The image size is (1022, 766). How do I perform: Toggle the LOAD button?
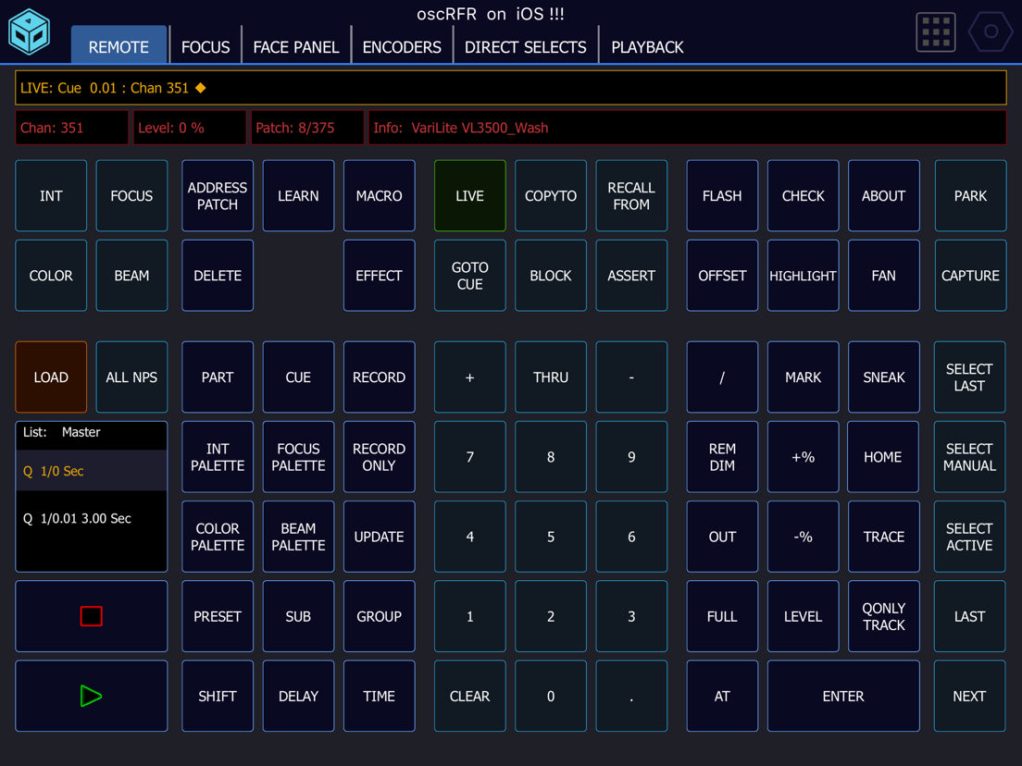pos(51,377)
